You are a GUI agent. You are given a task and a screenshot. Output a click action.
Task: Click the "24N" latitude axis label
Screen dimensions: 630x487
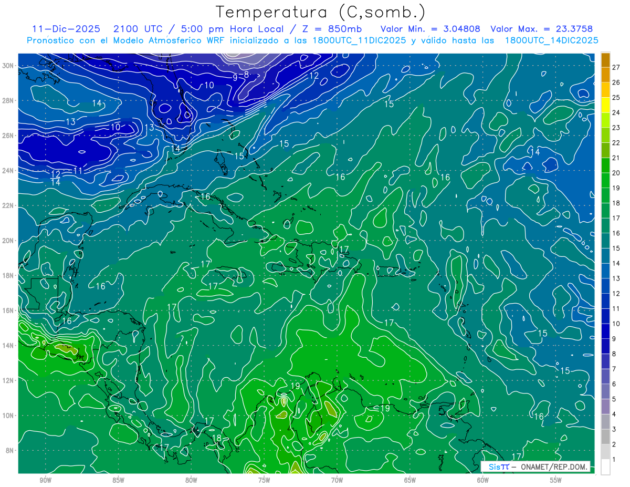(x=9, y=171)
